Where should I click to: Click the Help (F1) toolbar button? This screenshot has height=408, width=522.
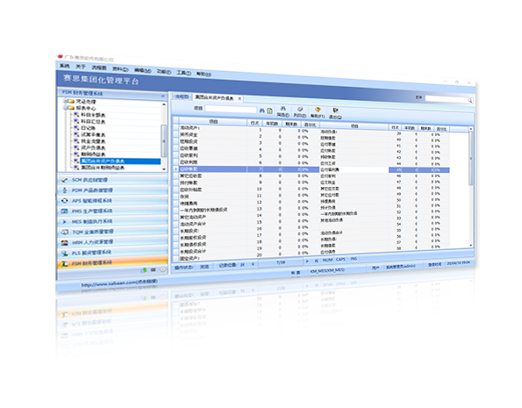pyautogui.click(x=318, y=113)
